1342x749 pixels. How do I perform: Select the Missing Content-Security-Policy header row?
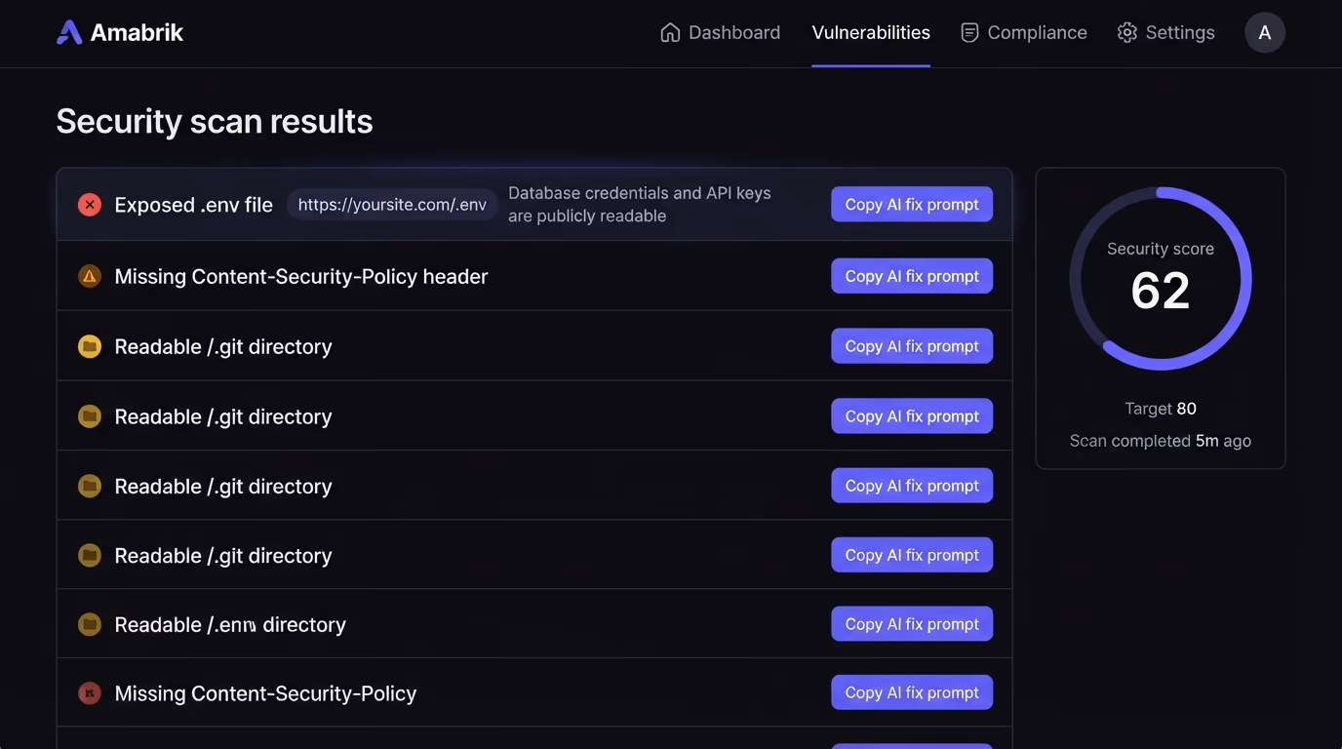[534, 276]
